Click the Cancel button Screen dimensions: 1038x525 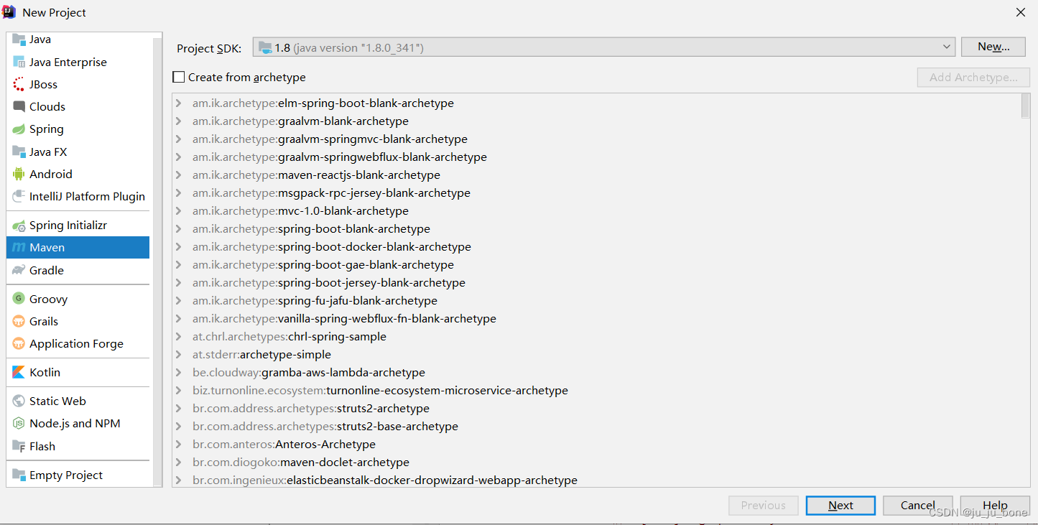pyautogui.click(x=918, y=506)
